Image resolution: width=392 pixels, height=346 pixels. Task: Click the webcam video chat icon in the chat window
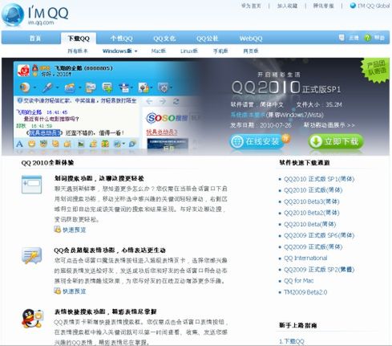(25, 88)
